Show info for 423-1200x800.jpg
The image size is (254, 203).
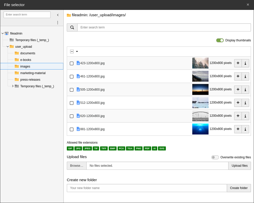click(x=245, y=63)
